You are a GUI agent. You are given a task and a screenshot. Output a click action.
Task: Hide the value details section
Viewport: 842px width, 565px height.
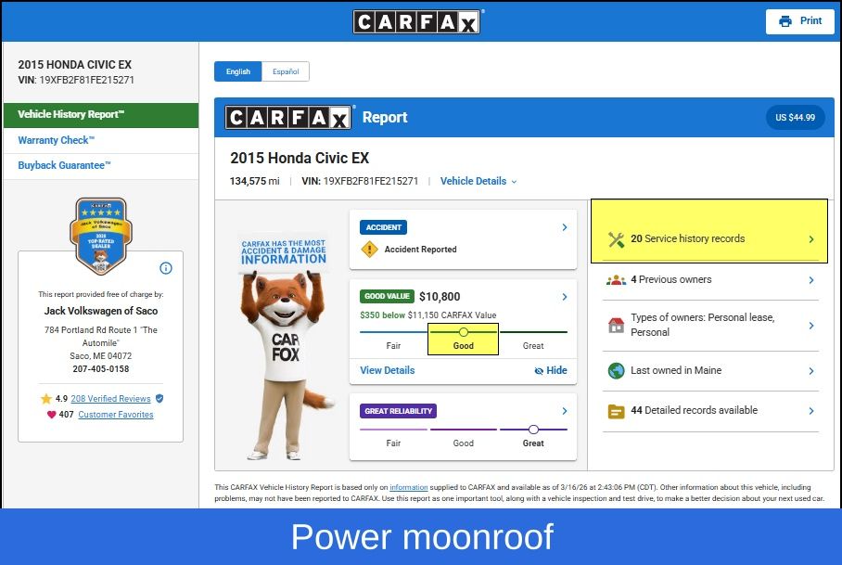tap(550, 370)
